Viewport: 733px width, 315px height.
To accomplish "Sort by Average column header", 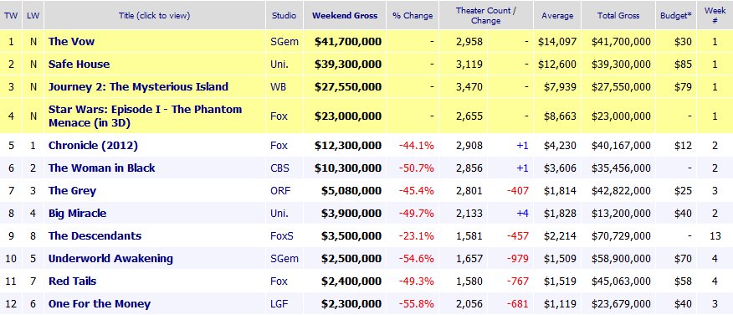I will click(557, 15).
